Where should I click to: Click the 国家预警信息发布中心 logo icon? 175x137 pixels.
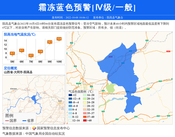click(34, 128)
